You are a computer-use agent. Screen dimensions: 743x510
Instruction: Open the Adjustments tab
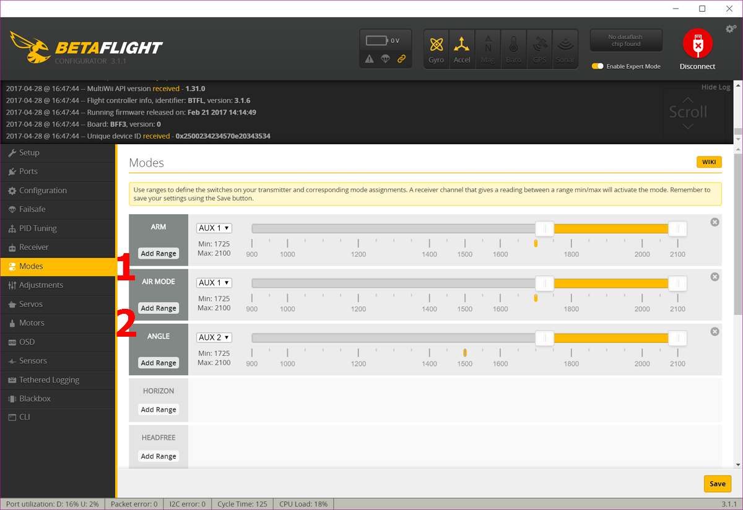tap(58, 285)
